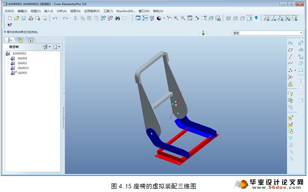Screen dimensions: 308x192
Task: Click the shaded sphere appearance gallery icon
Action: pos(159,18)
